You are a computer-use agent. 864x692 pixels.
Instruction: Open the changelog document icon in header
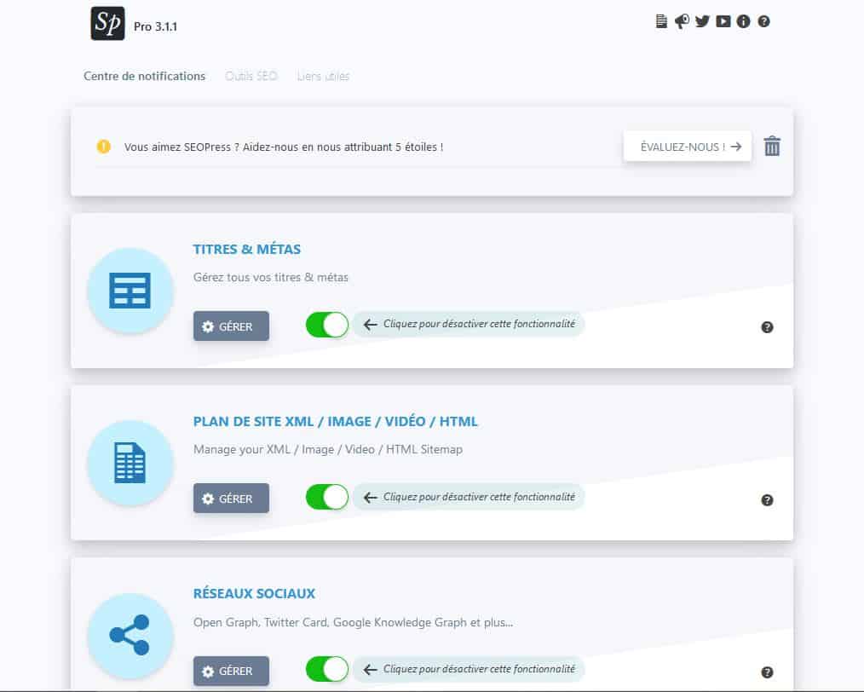pos(661,21)
